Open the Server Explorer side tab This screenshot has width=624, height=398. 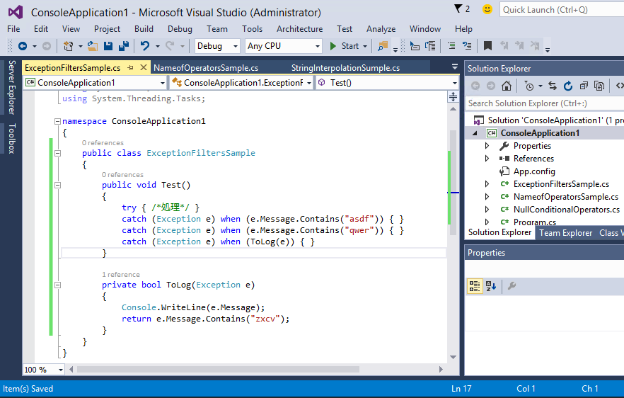click(x=12, y=87)
